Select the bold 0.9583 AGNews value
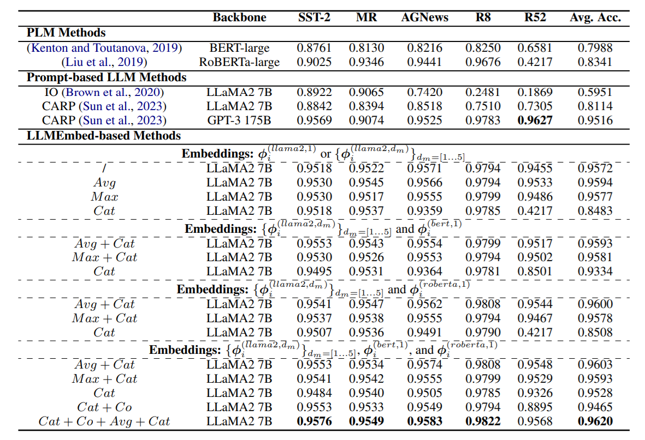The height and width of the screenshot is (440, 645). click(425, 421)
